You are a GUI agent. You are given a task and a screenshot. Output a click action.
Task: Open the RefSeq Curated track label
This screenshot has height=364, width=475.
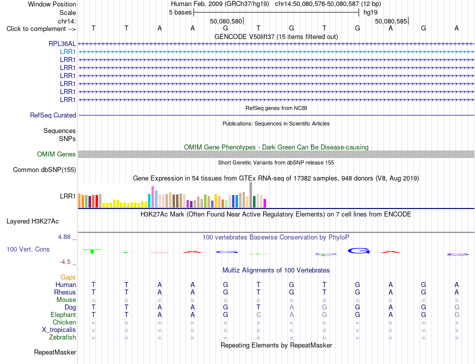point(53,115)
